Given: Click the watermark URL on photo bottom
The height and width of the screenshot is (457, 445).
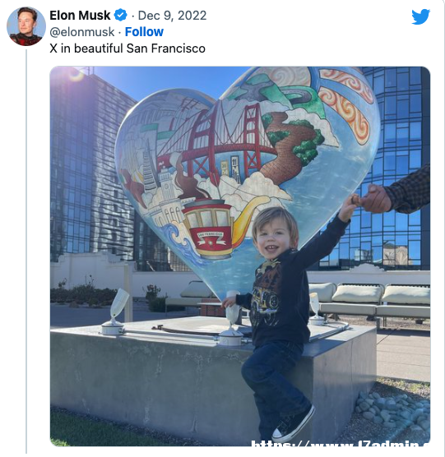Looking at the screenshot, I should point(340,443).
